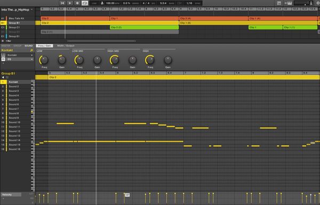Click the LOW Freq knob
Image resolution: width=320 pixels, height=205 pixels.
point(44,60)
